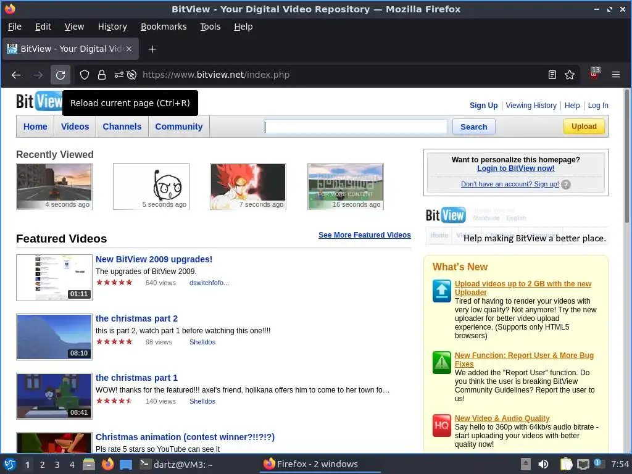
Task: Click the site security padlock icon
Action: click(102, 75)
